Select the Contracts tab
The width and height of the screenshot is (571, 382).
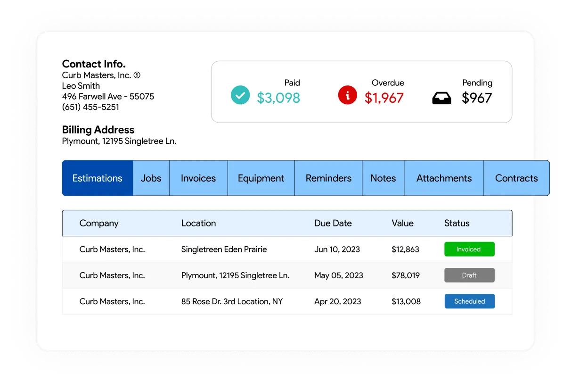[516, 178]
